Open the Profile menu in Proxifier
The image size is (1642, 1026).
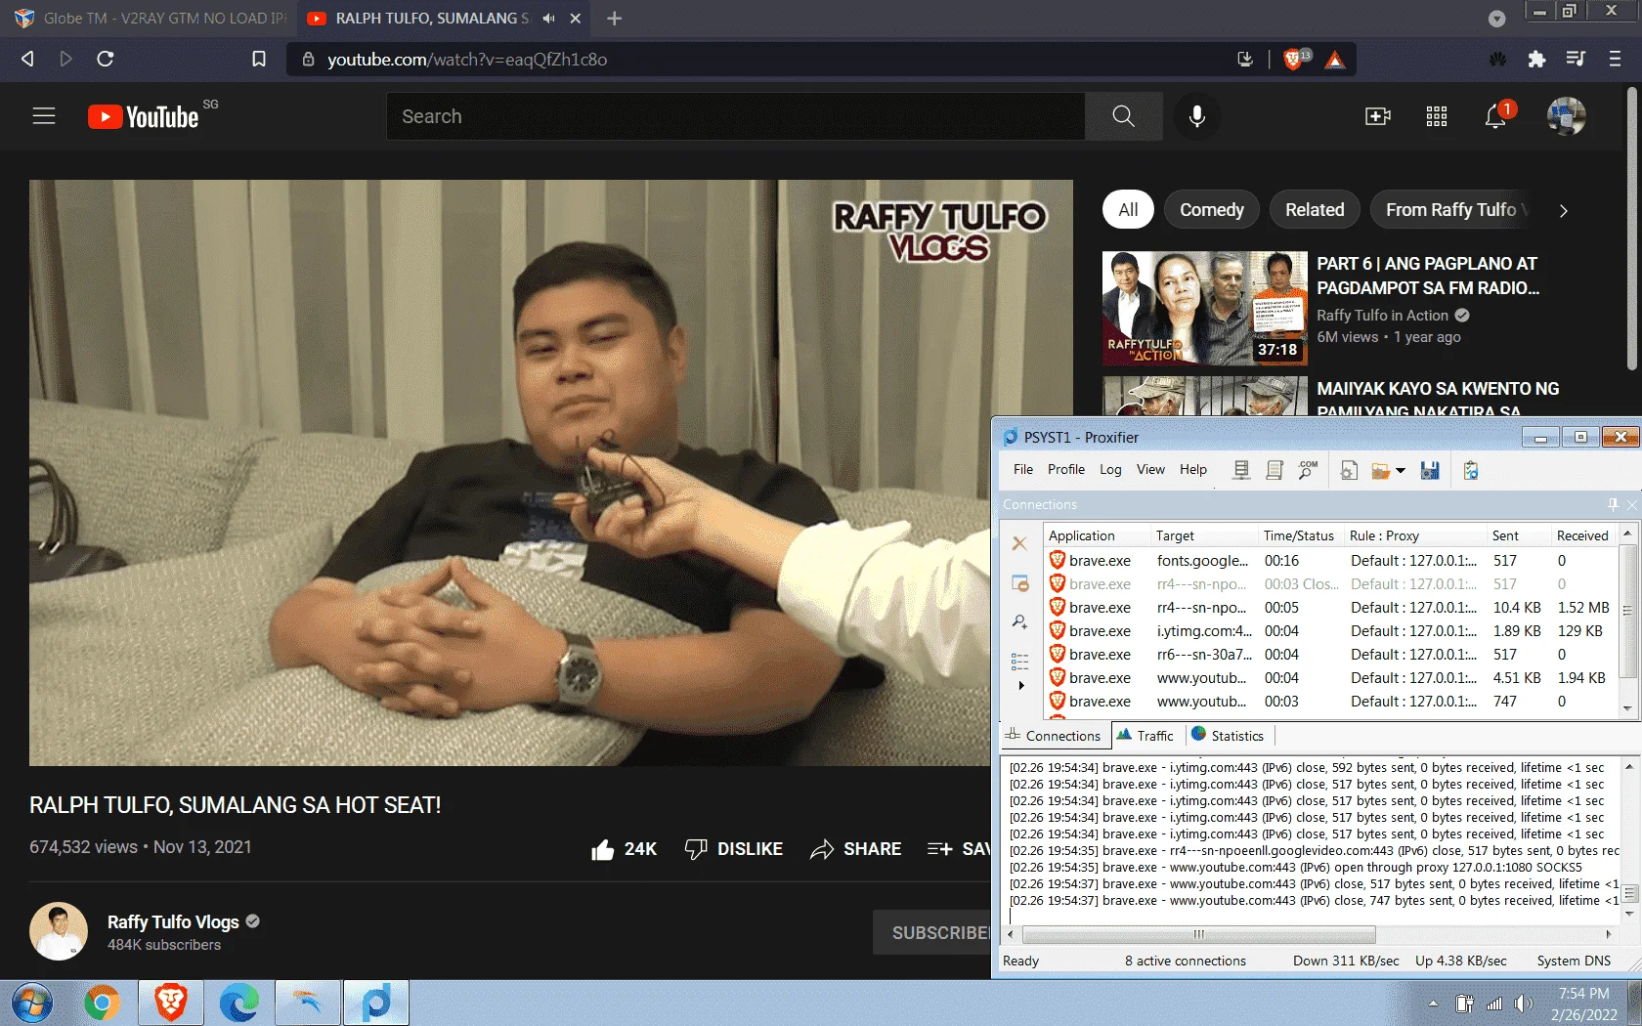1066,469
